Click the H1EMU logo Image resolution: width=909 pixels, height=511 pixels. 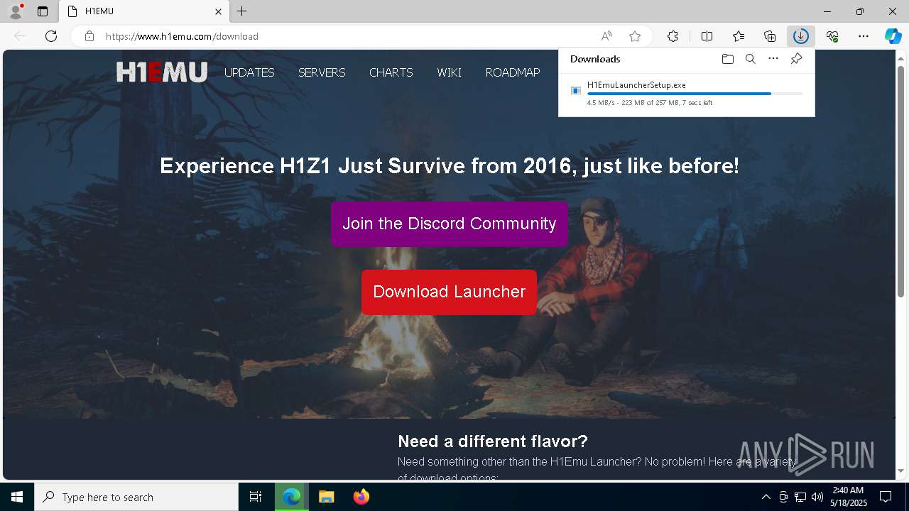click(162, 72)
